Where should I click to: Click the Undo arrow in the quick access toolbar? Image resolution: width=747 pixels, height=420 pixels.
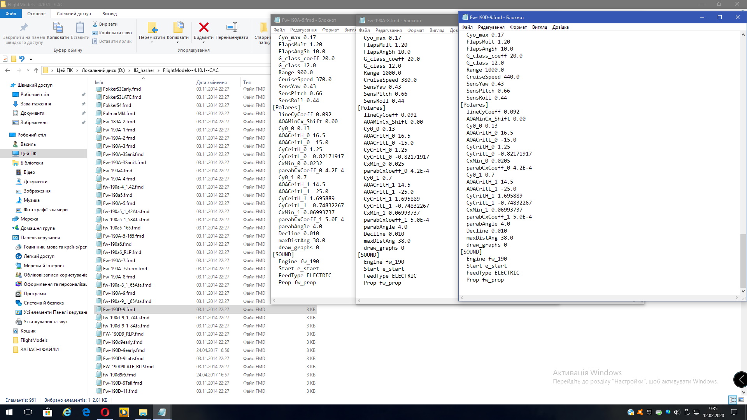[x=22, y=59]
